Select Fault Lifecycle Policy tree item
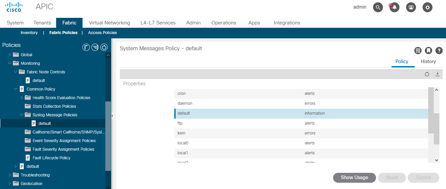Image resolution: width=446 pixels, height=189 pixels. click(x=51, y=158)
